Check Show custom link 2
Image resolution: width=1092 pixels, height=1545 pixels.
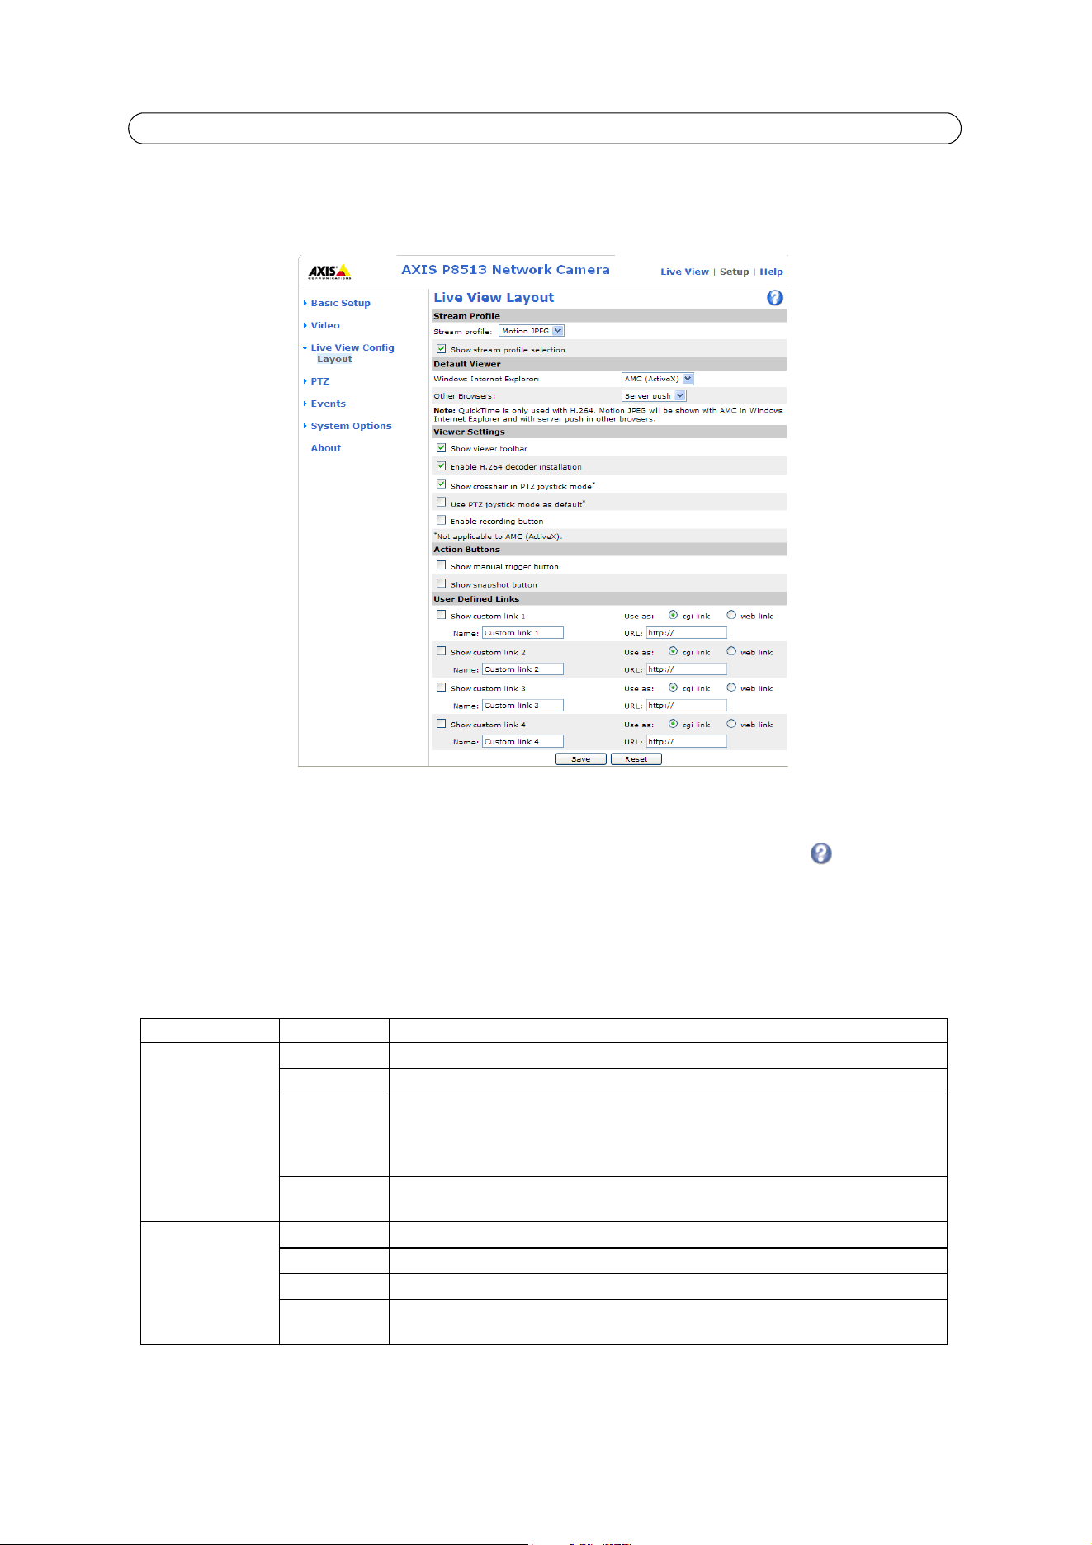442,651
